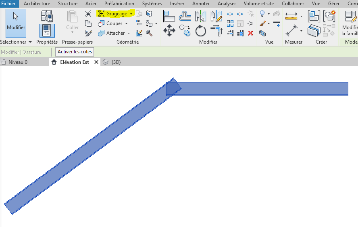Click the Demolish hammer icon
The width and height of the screenshot is (358, 227).
[x=149, y=33]
